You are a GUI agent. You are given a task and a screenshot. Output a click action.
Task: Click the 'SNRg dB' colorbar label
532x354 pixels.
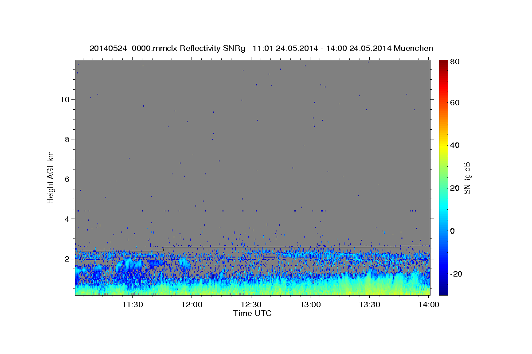(x=467, y=178)
